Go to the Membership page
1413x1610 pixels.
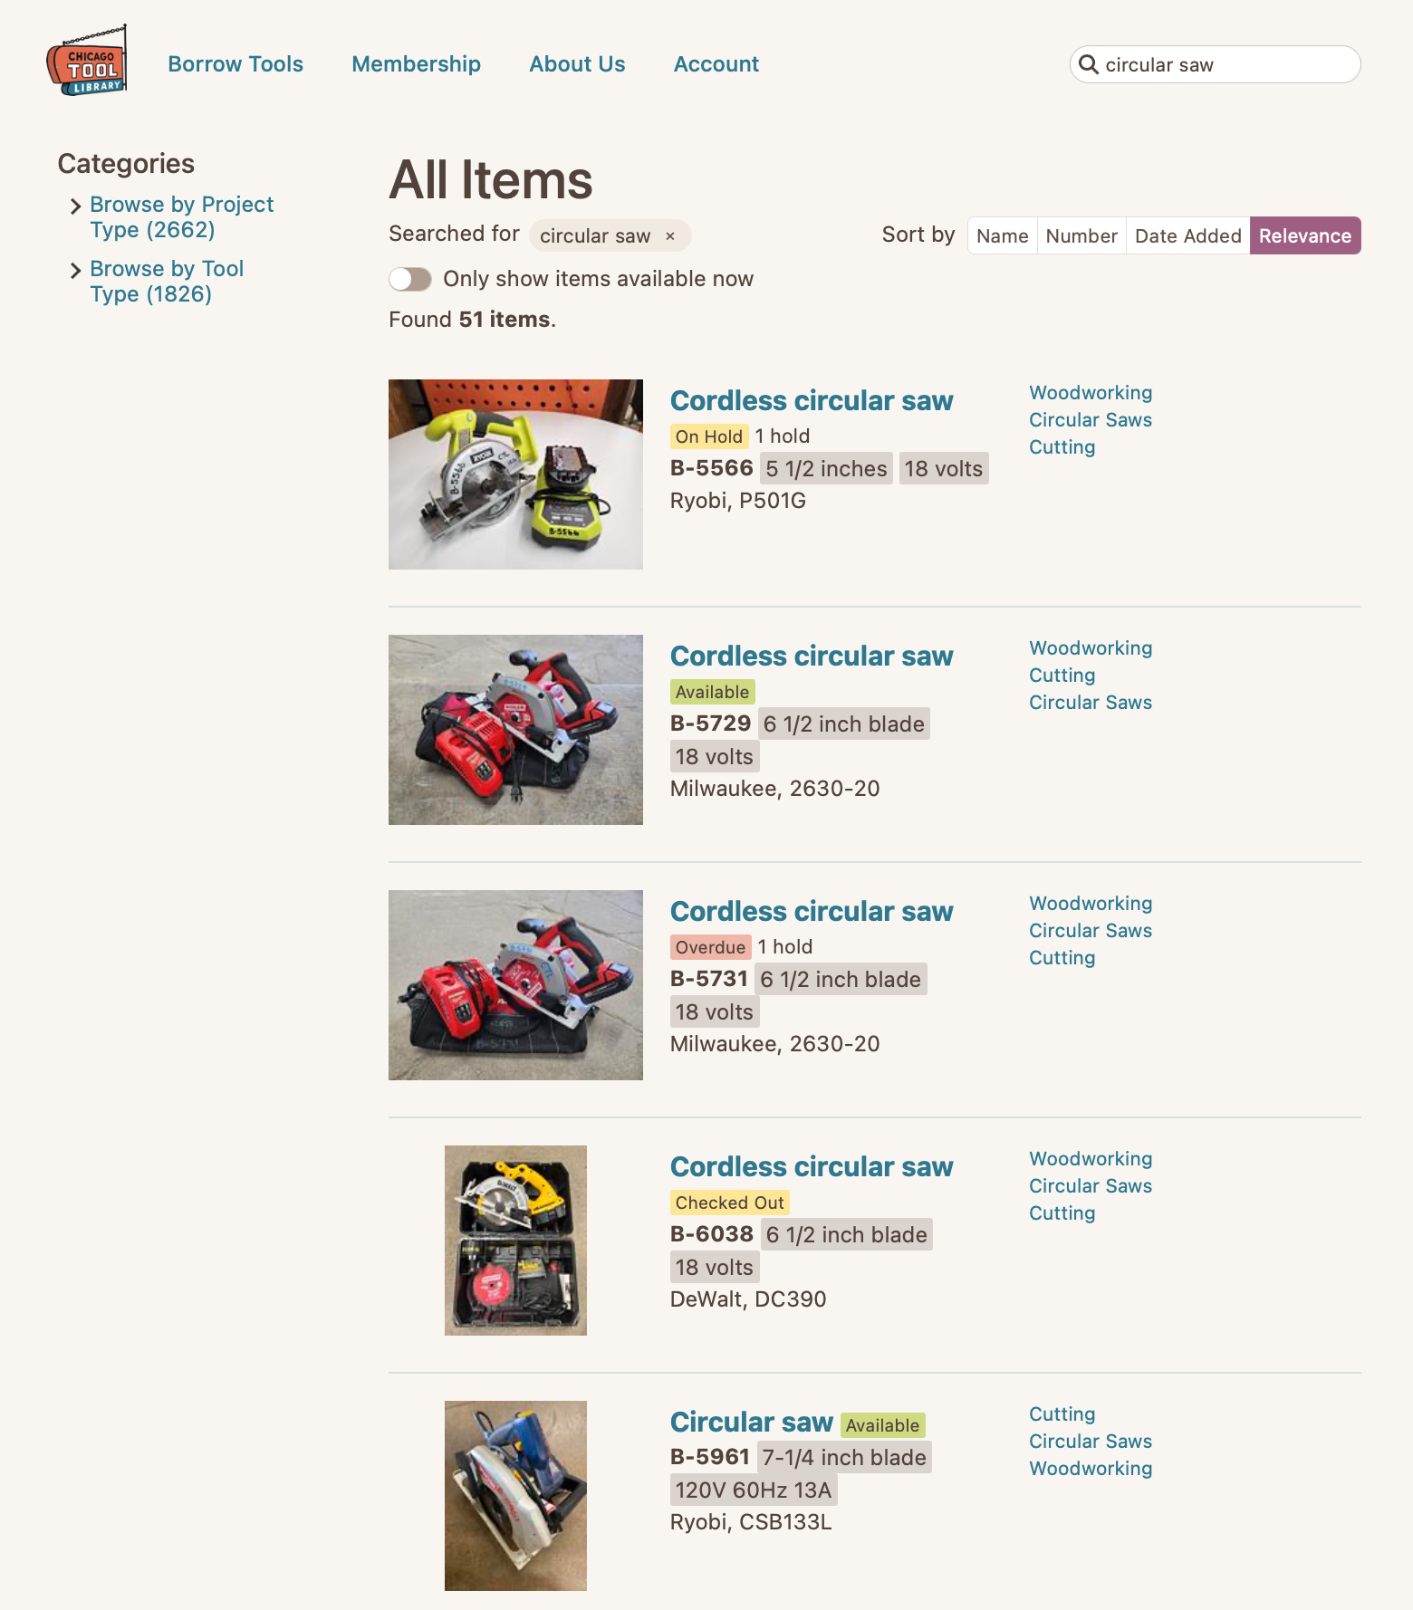416,64
